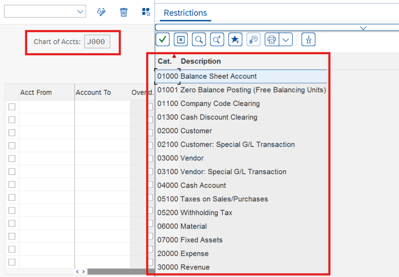The image size is (399, 277).
Task: Click the trash can delete icon
Action: click(124, 12)
